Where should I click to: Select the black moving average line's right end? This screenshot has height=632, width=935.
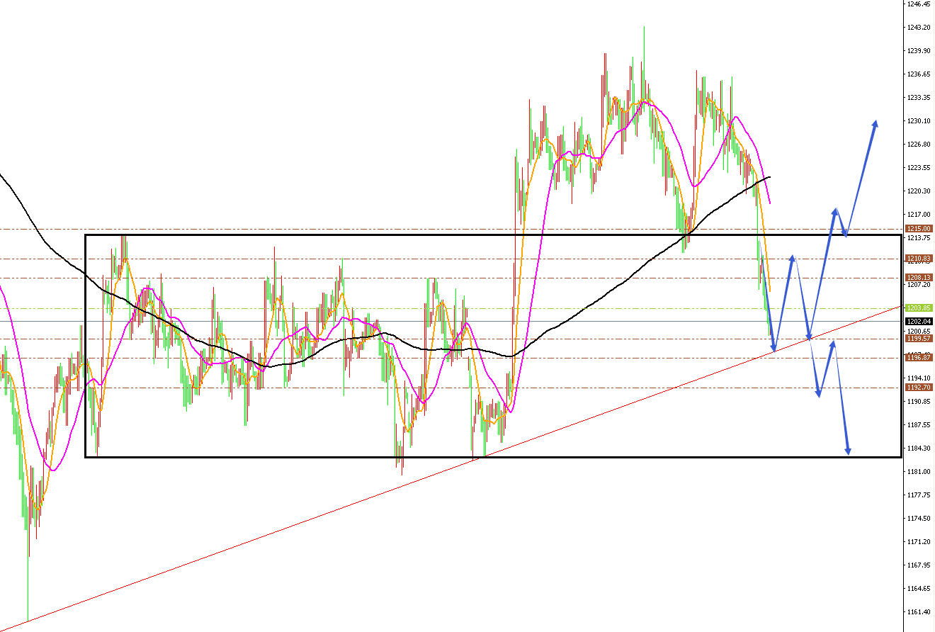769,176
